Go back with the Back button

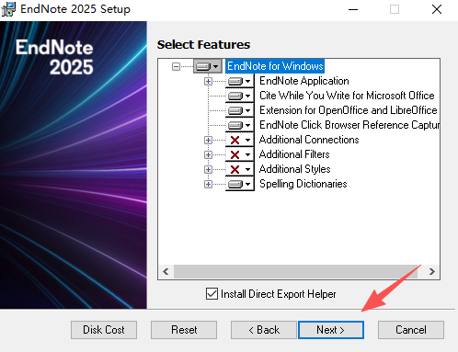click(264, 330)
